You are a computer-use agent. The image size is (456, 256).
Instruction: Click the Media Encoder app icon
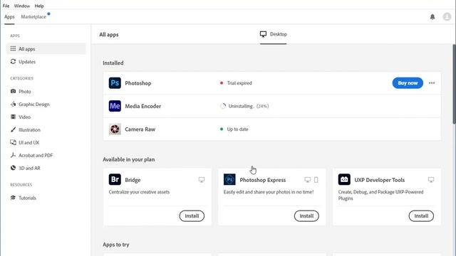(x=115, y=106)
